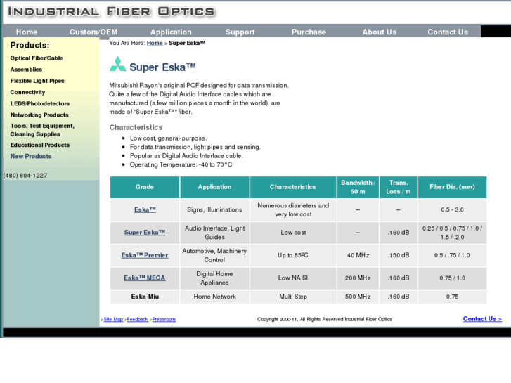Click the Mitsubishi logo next to Super Eska
The height and width of the screenshot is (383, 511).
click(117, 64)
